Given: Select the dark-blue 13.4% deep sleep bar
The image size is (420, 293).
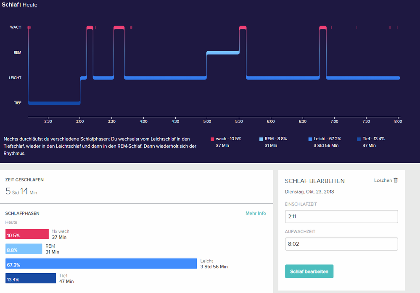Looking at the screenshot, I should click(31, 278).
